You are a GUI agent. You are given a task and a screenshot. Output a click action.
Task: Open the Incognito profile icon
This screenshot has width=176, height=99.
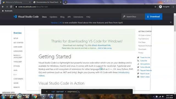pyautogui.click(x=161, y=7)
